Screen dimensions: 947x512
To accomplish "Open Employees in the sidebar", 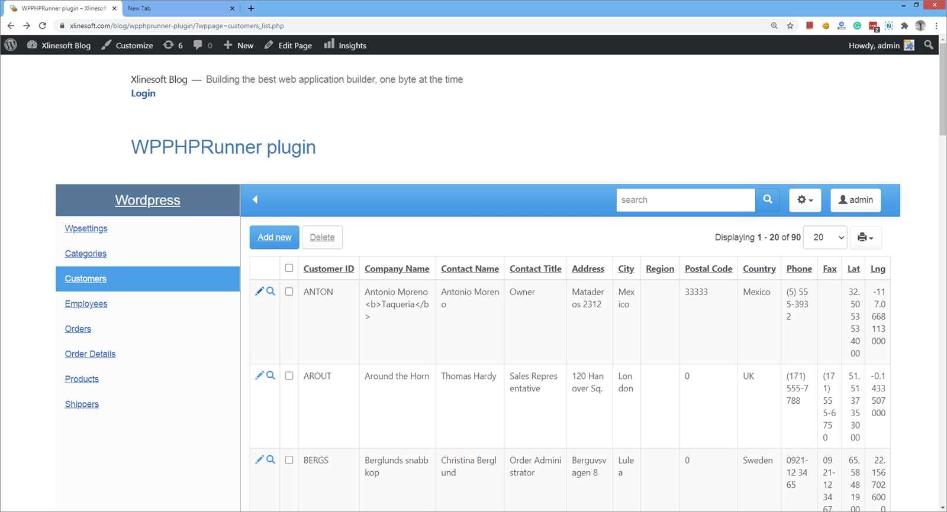I will coord(86,304).
